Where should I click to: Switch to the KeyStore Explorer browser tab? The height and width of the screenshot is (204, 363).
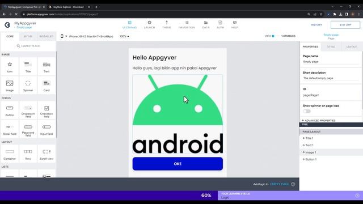click(69, 7)
